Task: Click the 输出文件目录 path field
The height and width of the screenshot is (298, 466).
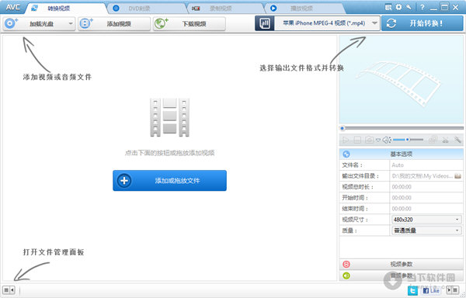Action: [x=422, y=176]
